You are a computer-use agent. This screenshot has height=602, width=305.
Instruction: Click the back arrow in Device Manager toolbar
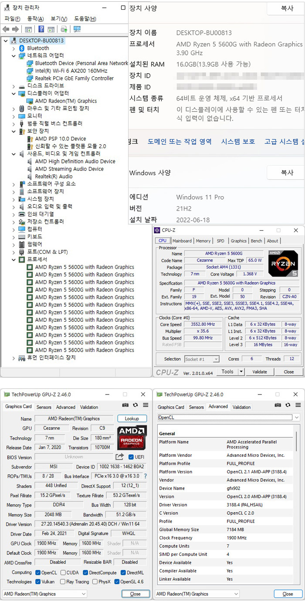(6, 29)
